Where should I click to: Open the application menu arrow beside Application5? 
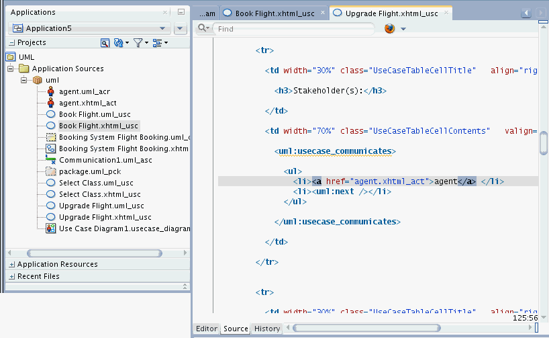[180, 28]
